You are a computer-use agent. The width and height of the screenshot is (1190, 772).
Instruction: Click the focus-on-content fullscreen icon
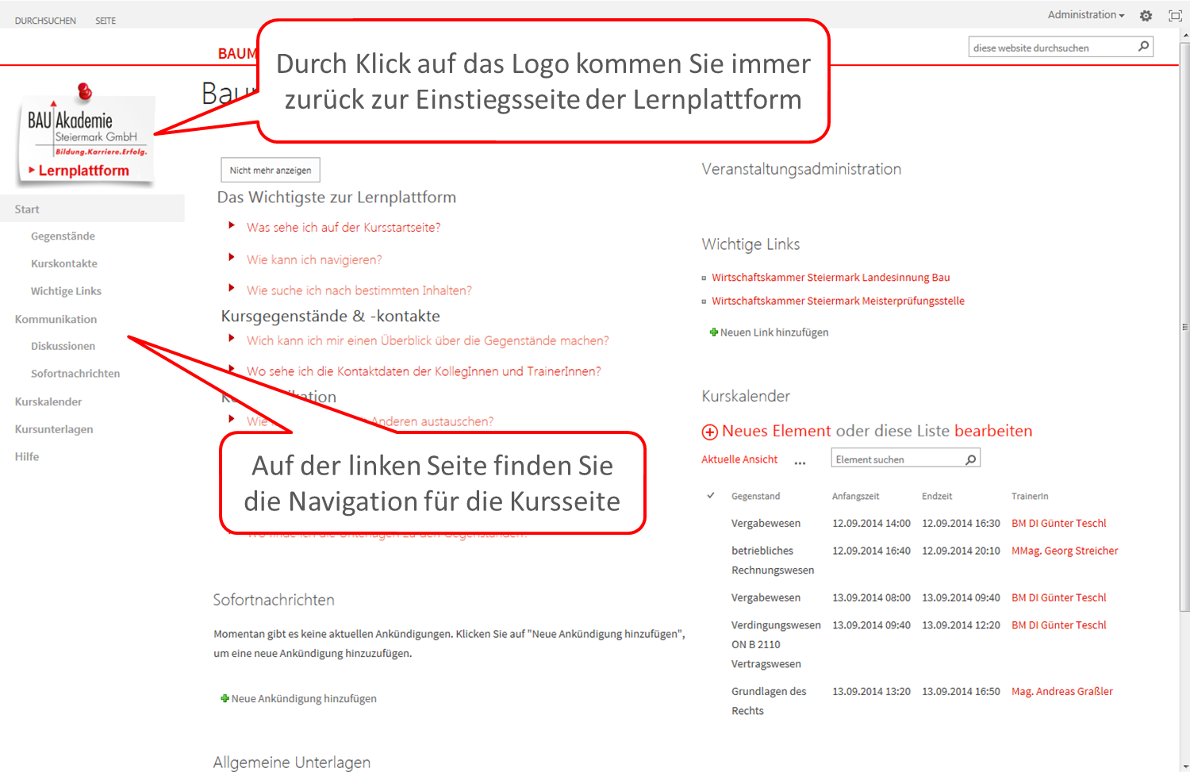tap(1175, 16)
